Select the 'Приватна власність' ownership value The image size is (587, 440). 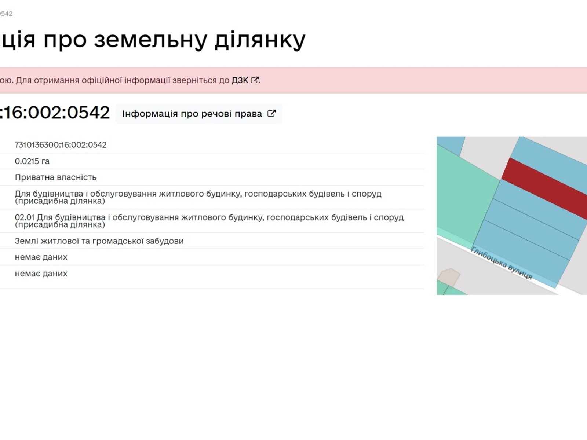55,177
